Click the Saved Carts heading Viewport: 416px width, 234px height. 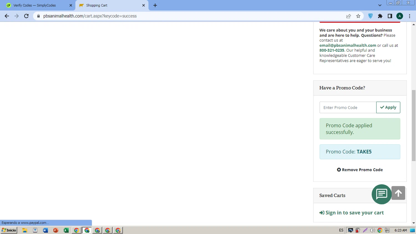tap(332, 195)
